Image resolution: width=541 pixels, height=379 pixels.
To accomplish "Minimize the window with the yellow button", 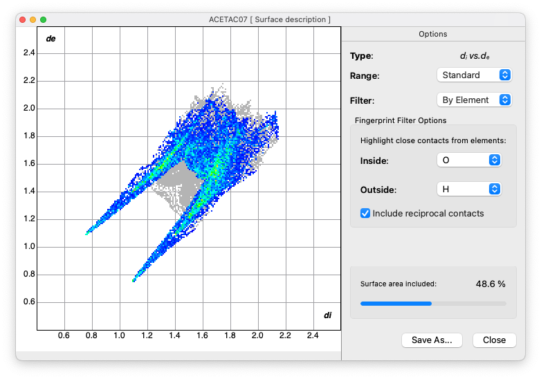I will 33,19.
